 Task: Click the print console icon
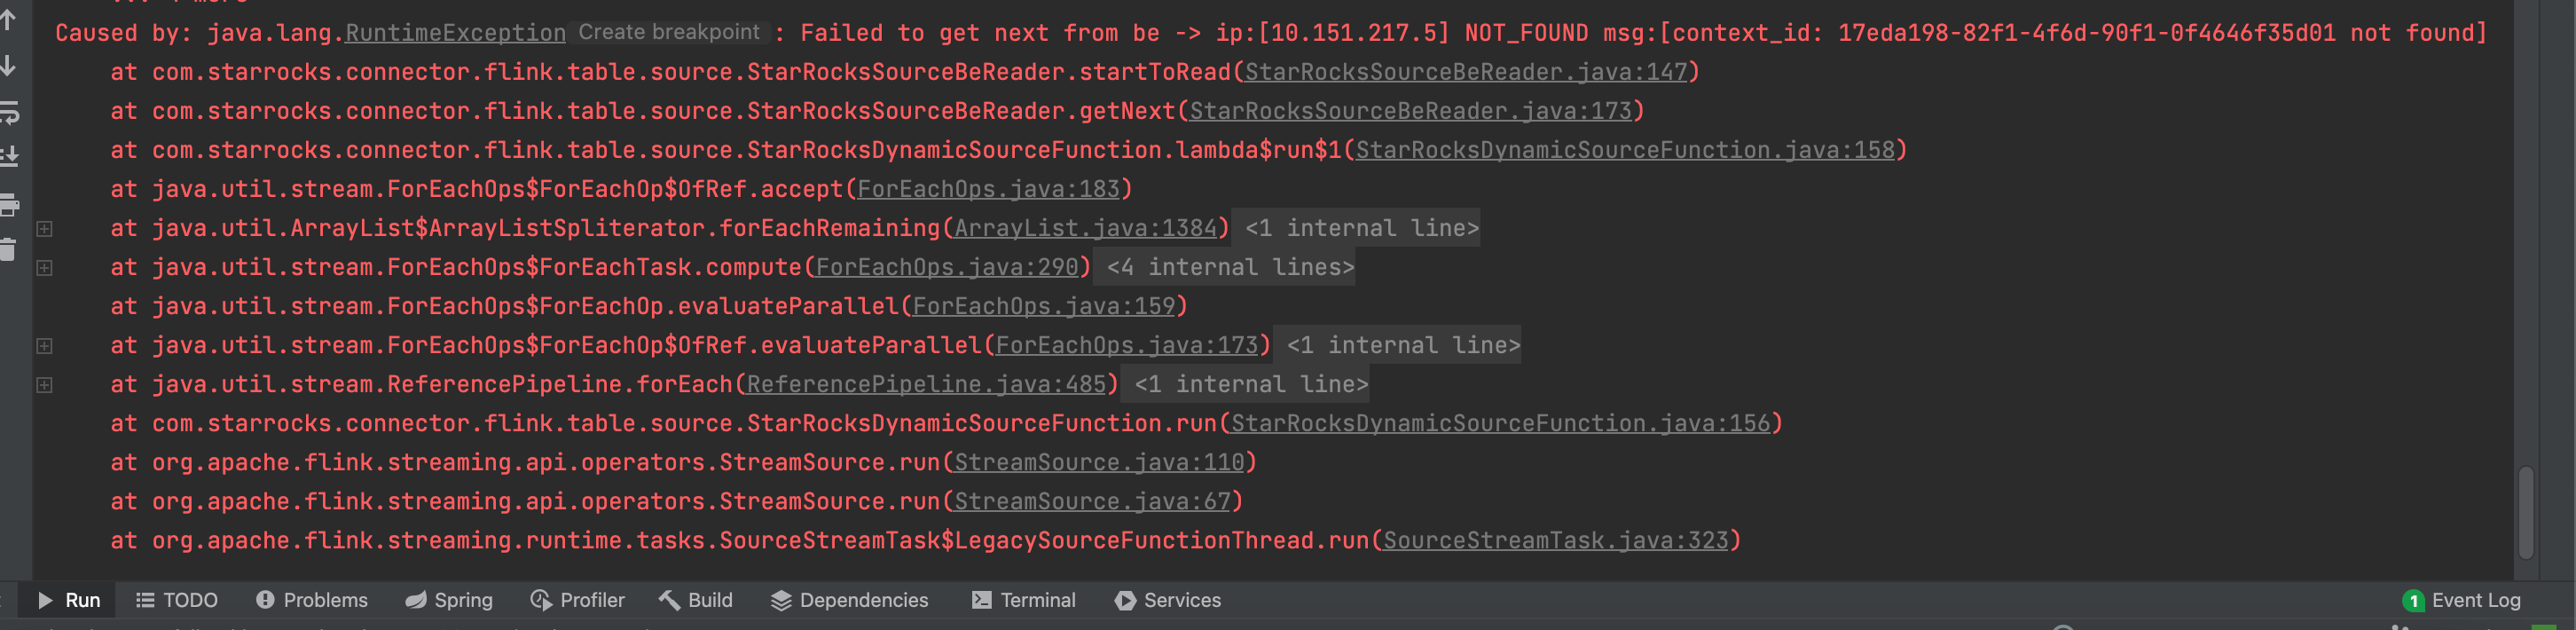coord(9,205)
